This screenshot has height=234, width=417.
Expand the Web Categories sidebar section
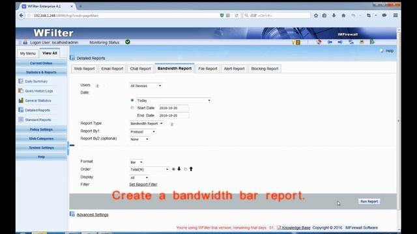tap(41, 138)
